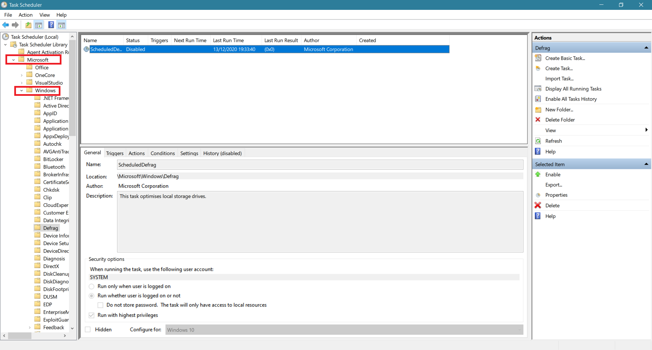Viewport: 652px width, 350px height.
Task: Click the Description text box
Action: [x=320, y=222]
